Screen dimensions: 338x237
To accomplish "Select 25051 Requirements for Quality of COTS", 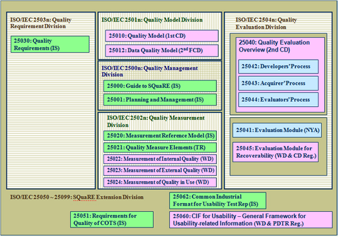I will (112, 219).
